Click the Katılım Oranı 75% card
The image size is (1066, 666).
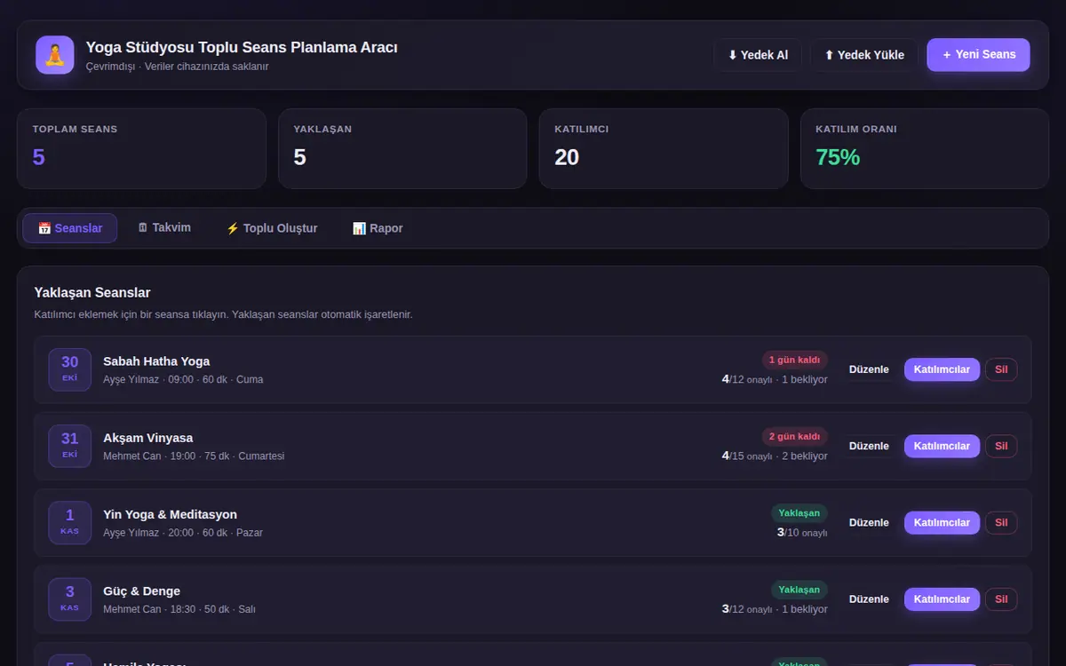tap(925, 148)
